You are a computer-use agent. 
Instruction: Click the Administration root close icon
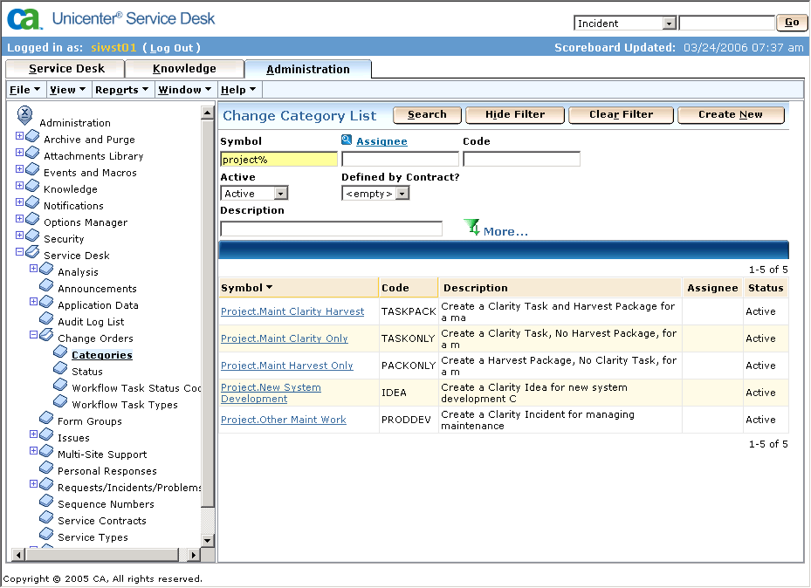[x=24, y=113]
